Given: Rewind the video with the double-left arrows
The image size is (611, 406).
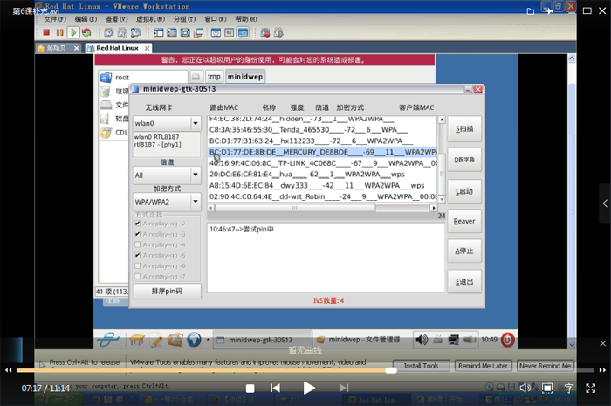Looking at the screenshot, I should pyautogui.click(x=8, y=370).
